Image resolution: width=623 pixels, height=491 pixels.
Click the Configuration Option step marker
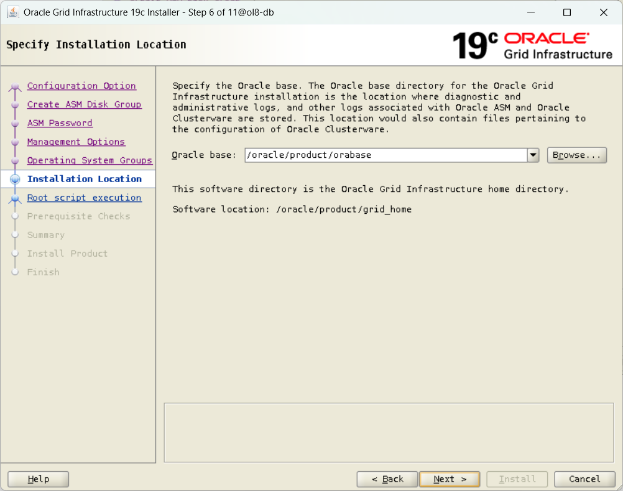tap(15, 86)
